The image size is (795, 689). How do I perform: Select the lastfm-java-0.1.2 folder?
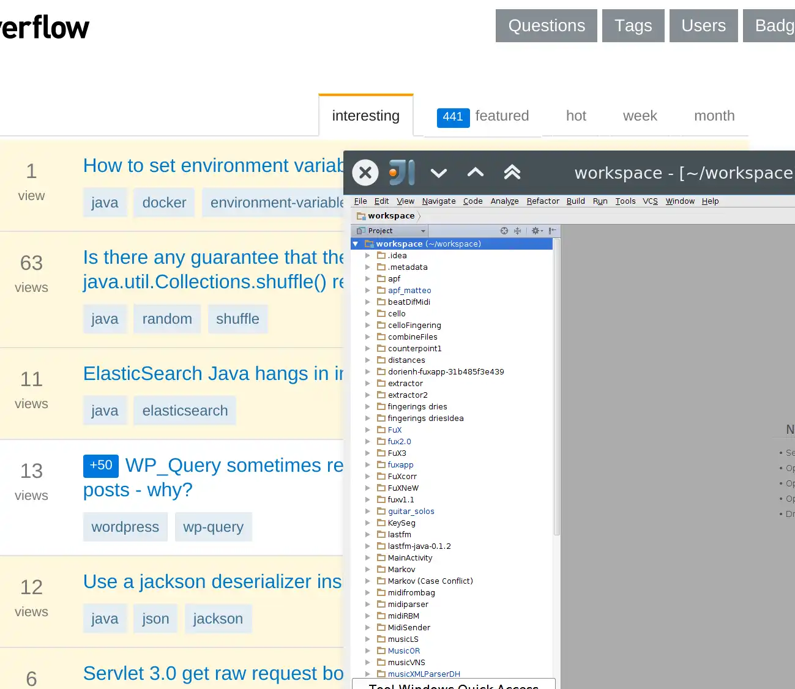pos(419,546)
